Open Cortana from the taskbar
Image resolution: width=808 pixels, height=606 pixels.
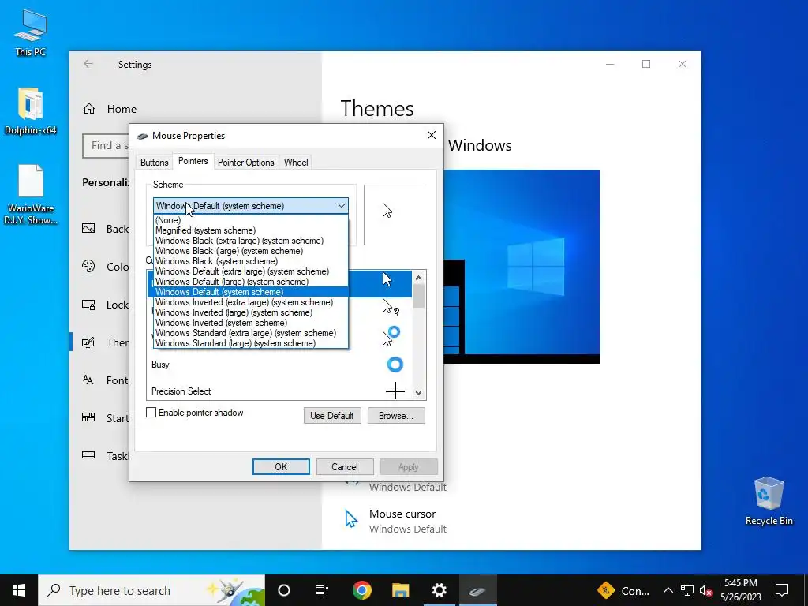284,590
